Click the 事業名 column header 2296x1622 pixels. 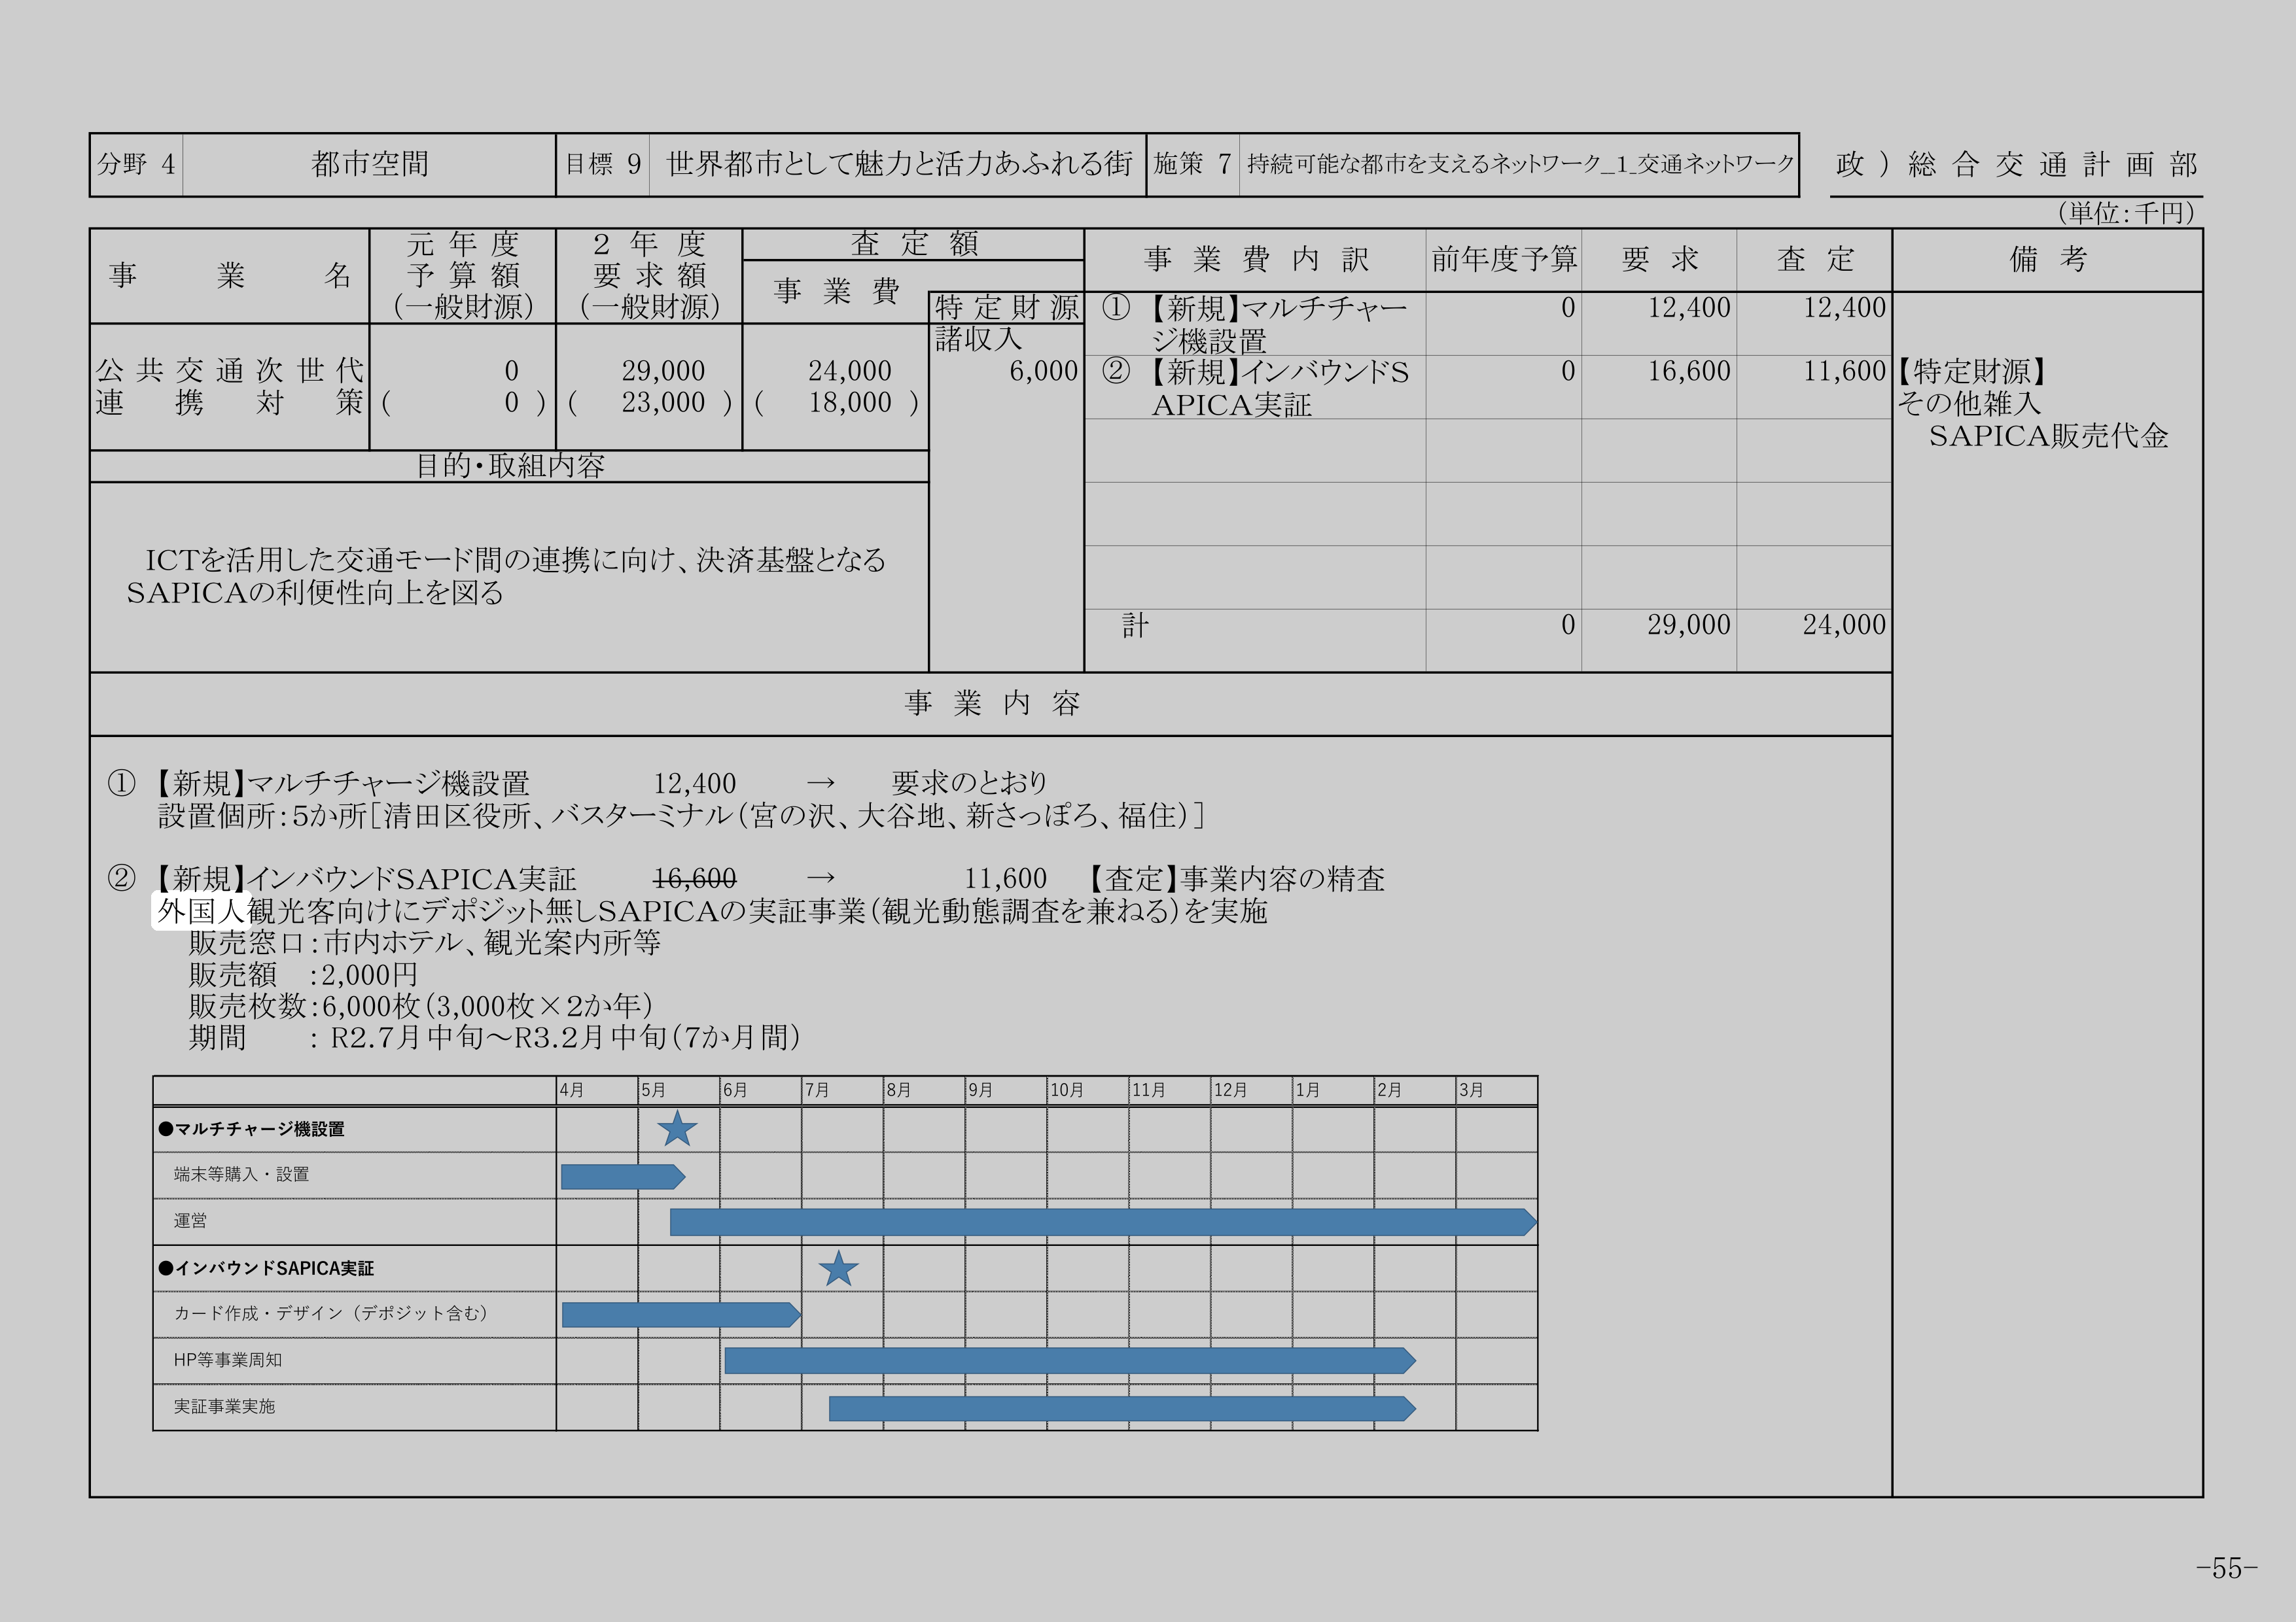tap(230, 276)
